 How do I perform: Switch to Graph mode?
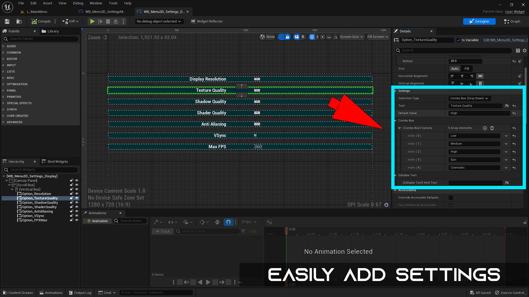512,21
